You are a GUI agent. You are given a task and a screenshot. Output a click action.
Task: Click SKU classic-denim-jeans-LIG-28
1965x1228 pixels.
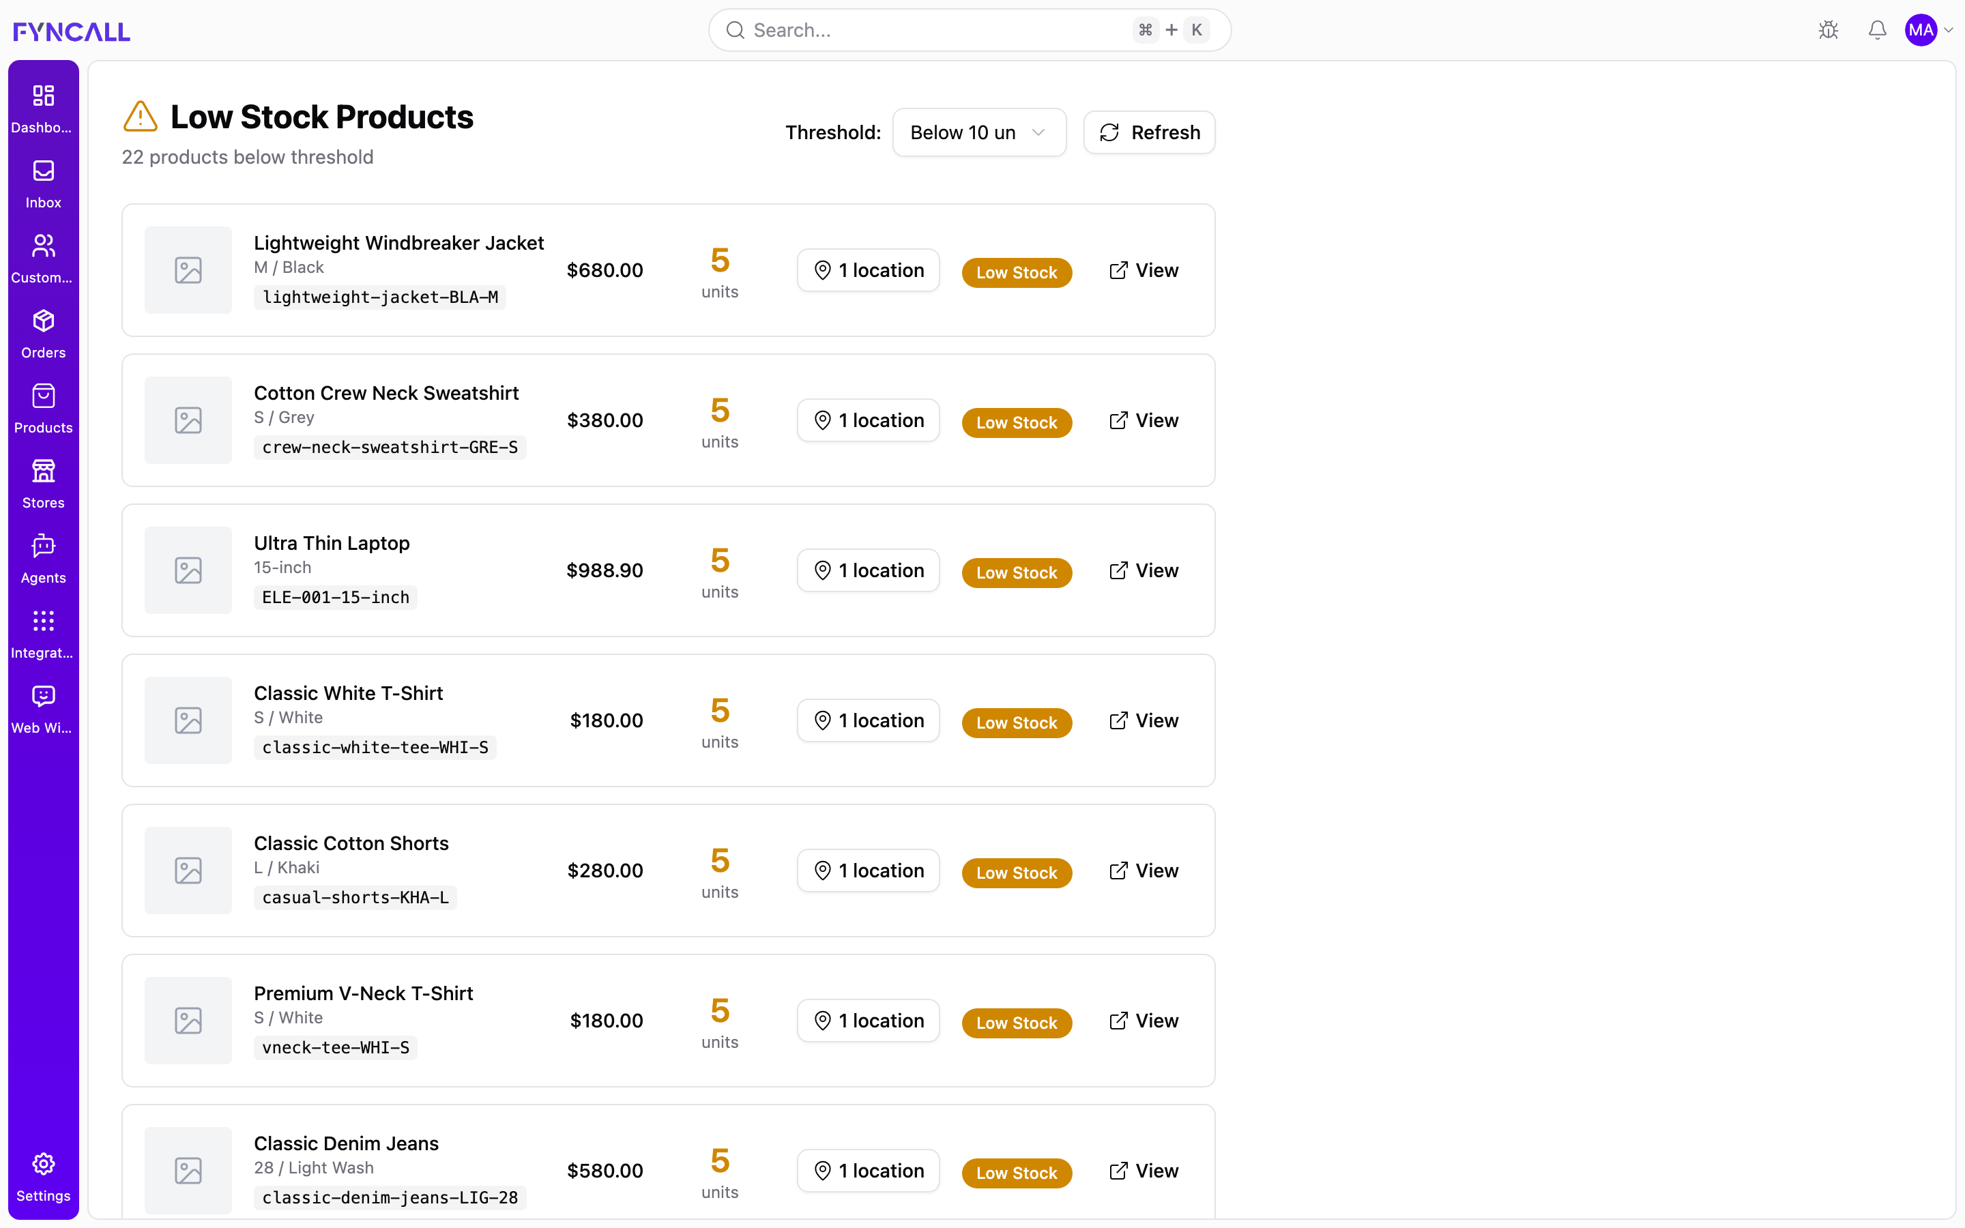tap(390, 1198)
